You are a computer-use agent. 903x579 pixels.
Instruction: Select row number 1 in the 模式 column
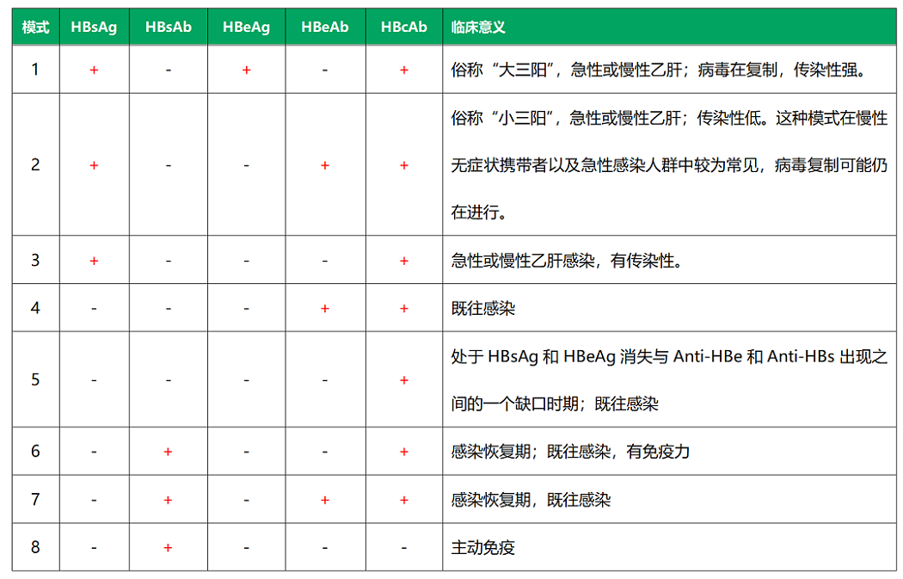click(x=34, y=69)
